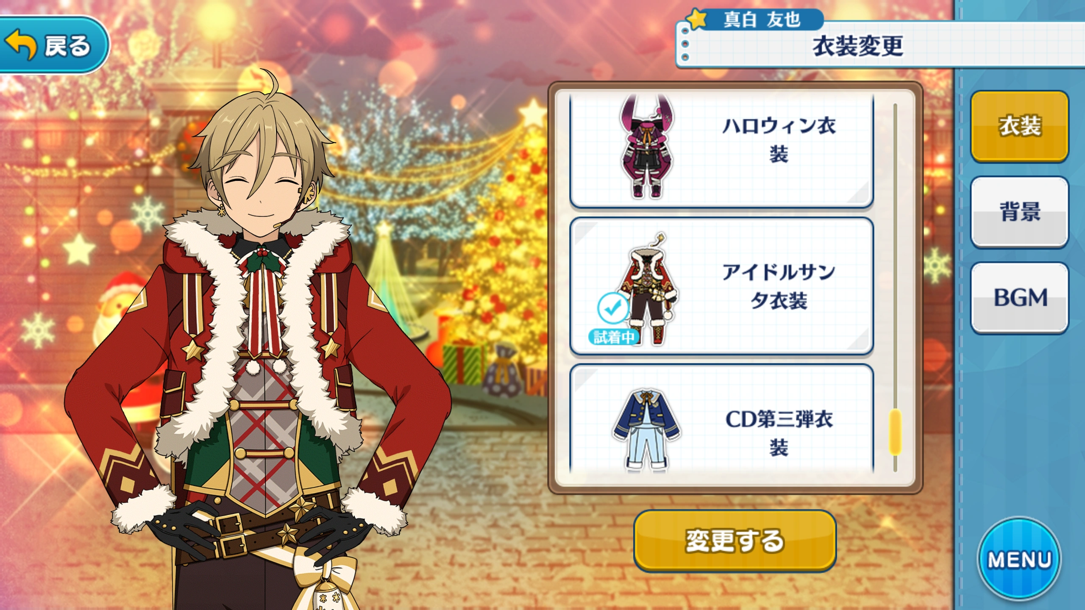Click the back arrow icon
Image resolution: width=1085 pixels, height=610 pixels.
pyautogui.click(x=21, y=44)
